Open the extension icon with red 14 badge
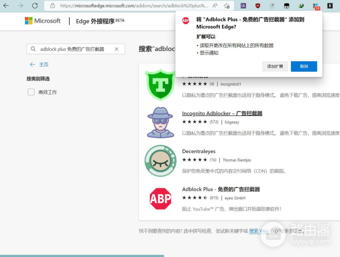 (316, 6)
